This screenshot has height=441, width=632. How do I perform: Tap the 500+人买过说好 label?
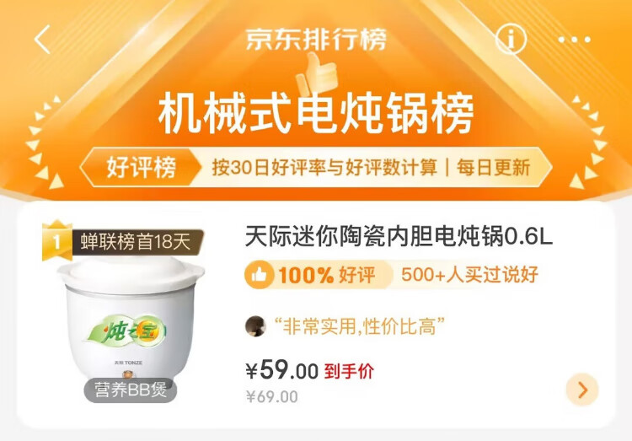click(469, 275)
